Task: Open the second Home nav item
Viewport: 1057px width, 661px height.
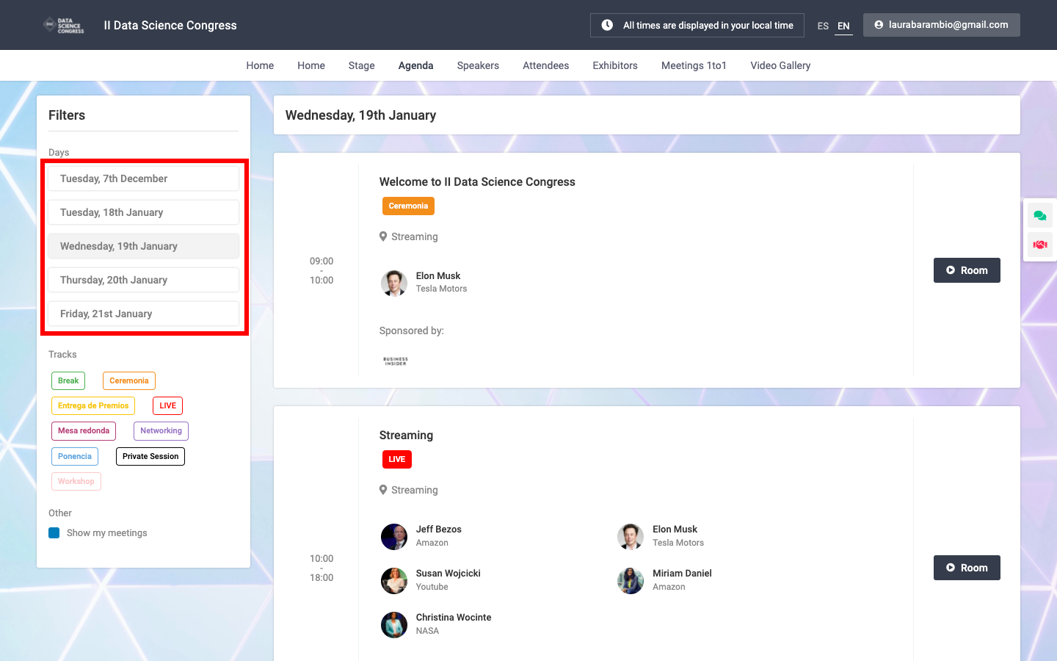Action: click(x=311, y=65)
